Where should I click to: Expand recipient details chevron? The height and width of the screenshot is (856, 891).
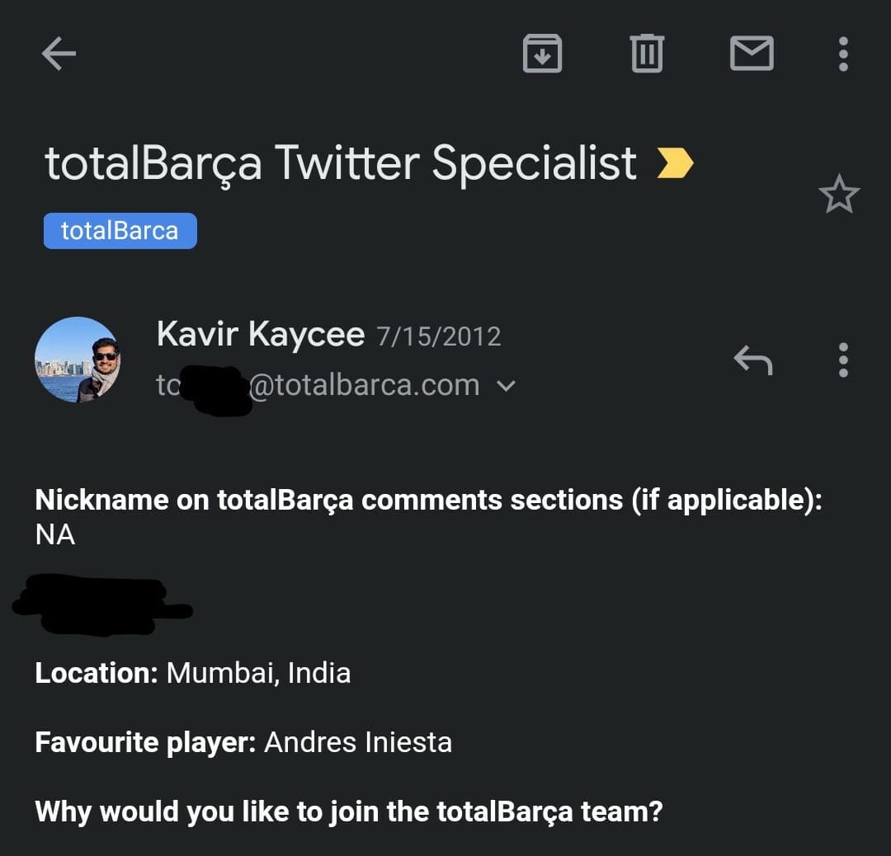(x=507, y=386)
